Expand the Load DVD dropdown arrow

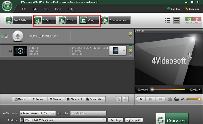pos(30,20)
